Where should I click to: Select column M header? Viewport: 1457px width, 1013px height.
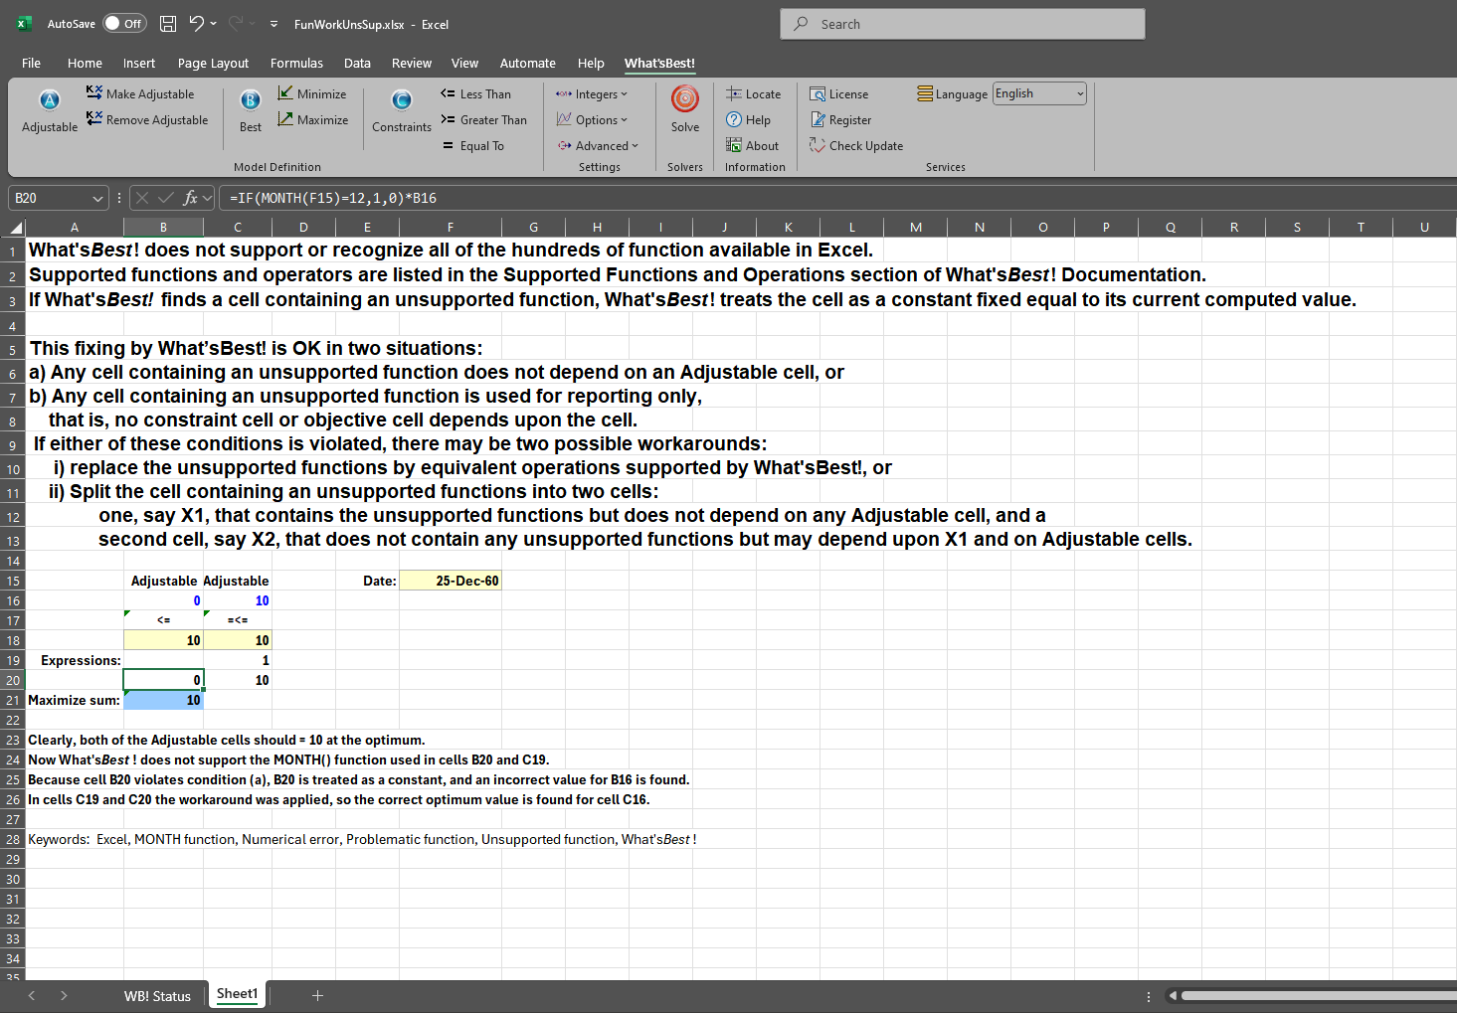click(x=915, y=228)
